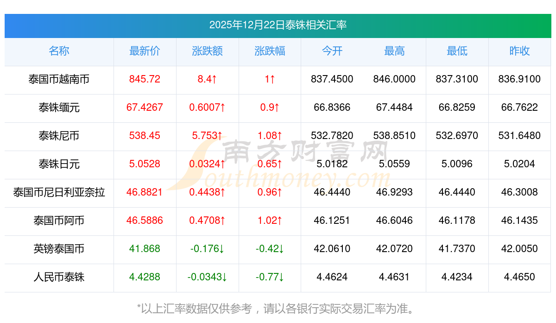Select the 泰铢日元 row name
This screenshot has width=556, height=323.
pyautogui.click(x=59, y=165)
